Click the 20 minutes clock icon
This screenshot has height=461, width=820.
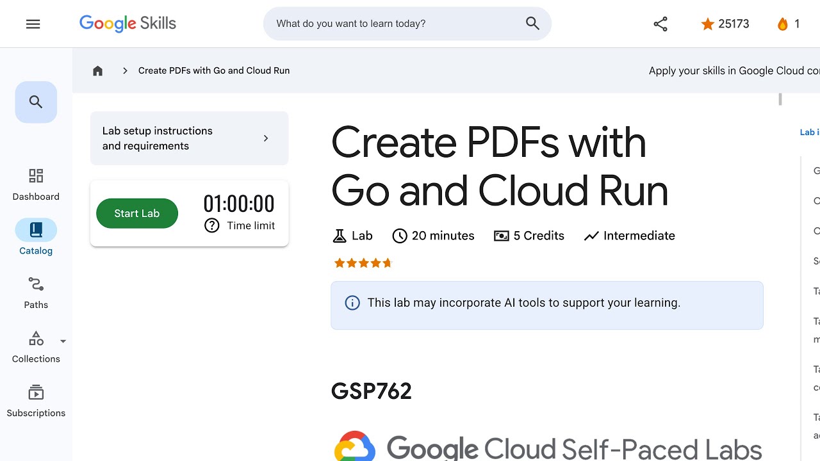[x=400, y=236]
